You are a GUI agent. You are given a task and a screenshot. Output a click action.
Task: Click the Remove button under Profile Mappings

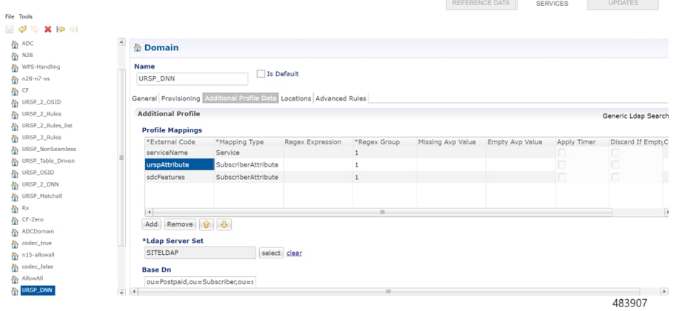(x=180, y=224)
